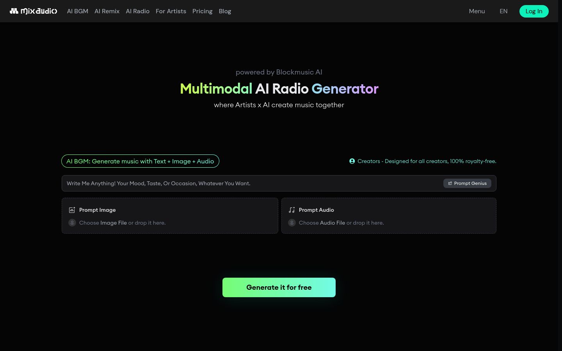Visit the For Artists page
The image size is (562, 351).
[171, 11]
